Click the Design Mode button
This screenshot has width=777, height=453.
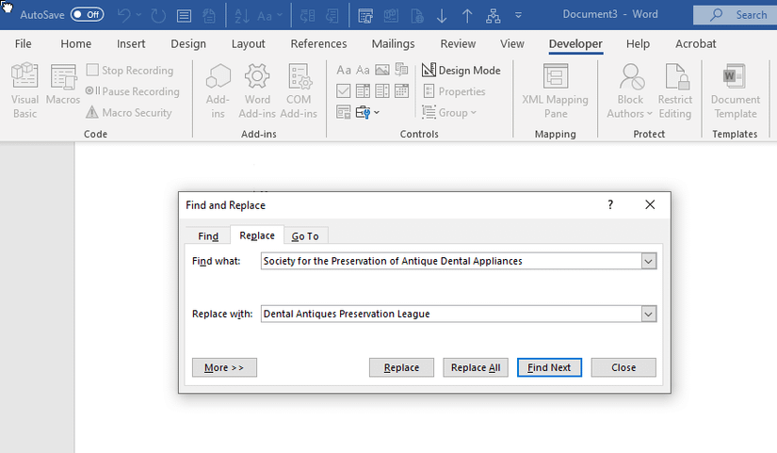(x=461, y=71)
